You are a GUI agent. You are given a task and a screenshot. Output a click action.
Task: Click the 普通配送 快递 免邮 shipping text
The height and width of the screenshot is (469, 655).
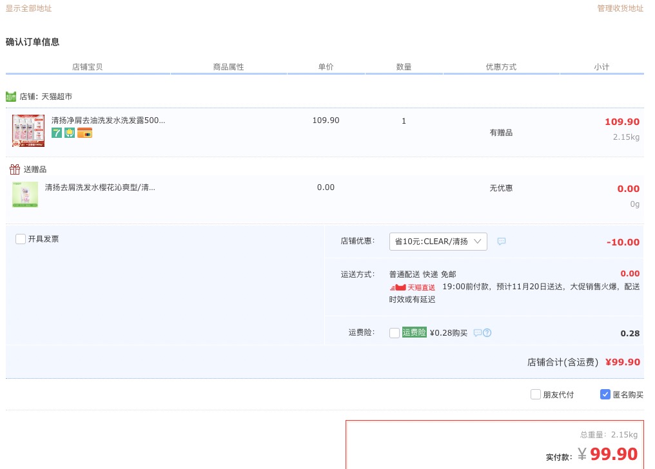click(423, 274)
